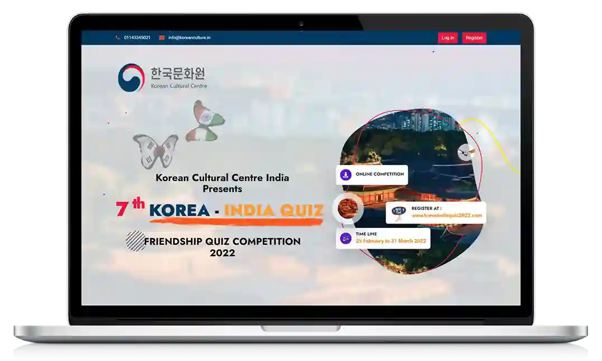Click the India flag butterfly image
602x361 pixels.
click(205, 121)
